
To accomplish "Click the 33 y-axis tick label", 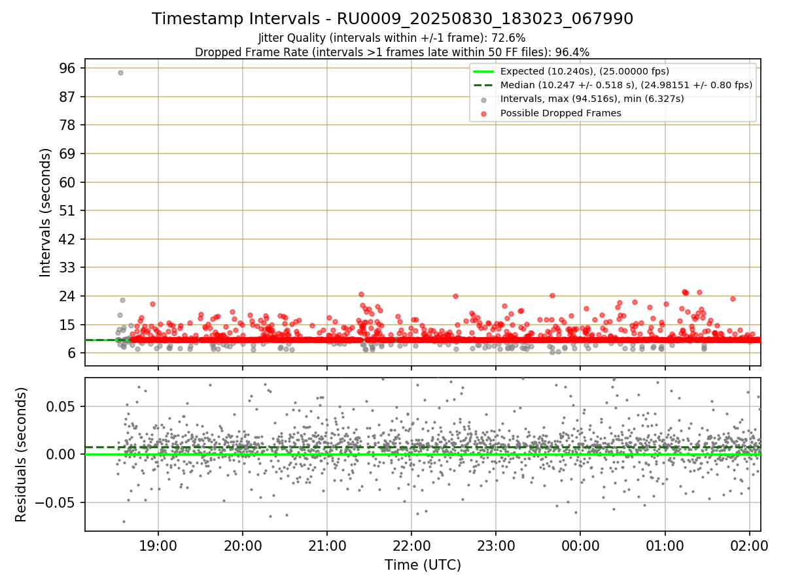I will 68,268.
